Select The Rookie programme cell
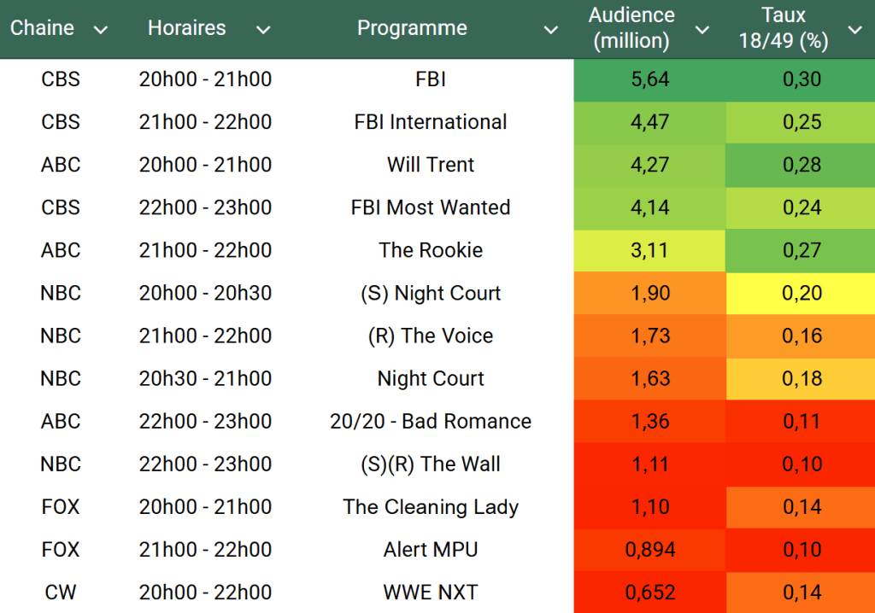Image resolution: width=875 pixels, height=613 pixels. pos(431,250)
